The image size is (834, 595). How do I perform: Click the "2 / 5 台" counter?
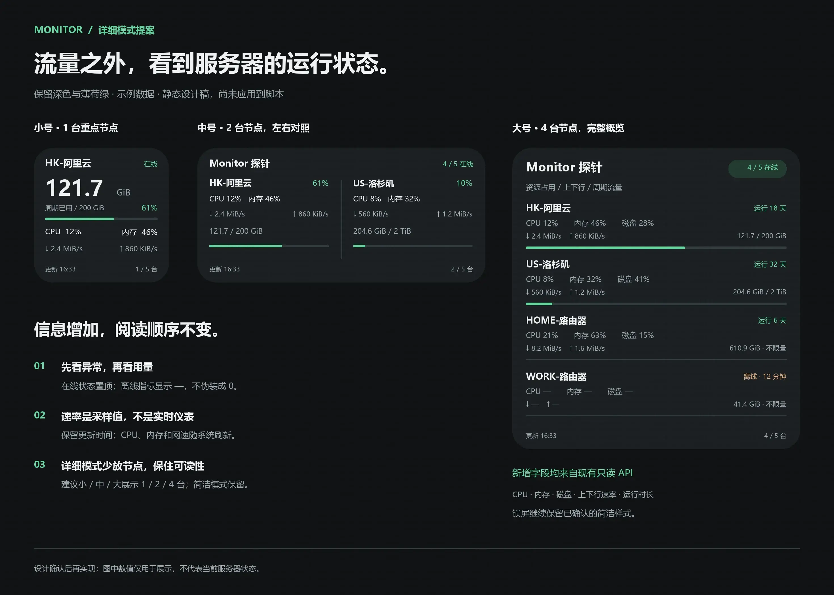tap(462, 269)
